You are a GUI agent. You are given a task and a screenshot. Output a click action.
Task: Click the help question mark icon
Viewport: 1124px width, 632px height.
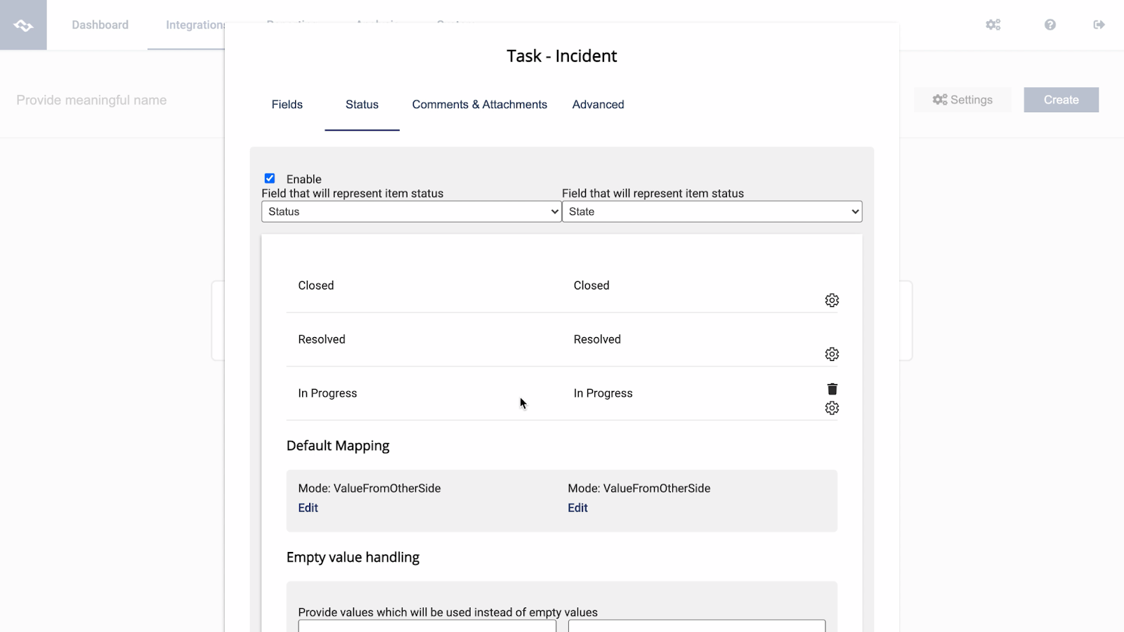[1049, 25]
